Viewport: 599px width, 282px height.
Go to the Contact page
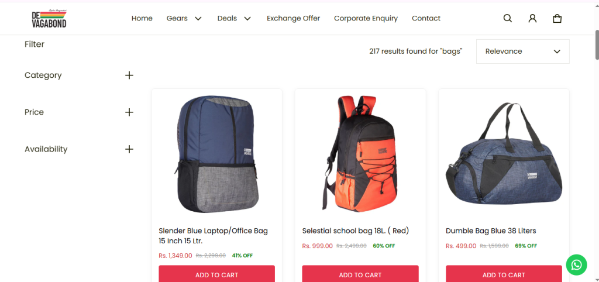pos(426,18)
